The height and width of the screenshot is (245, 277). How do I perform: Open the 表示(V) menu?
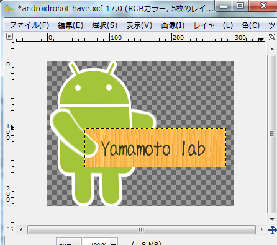coord(139,25)
